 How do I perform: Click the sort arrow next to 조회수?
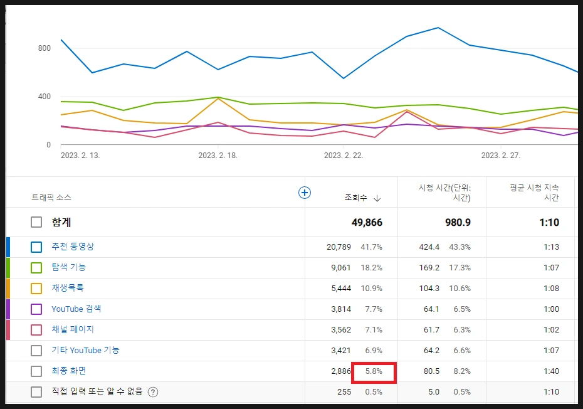tap(377, 198)
